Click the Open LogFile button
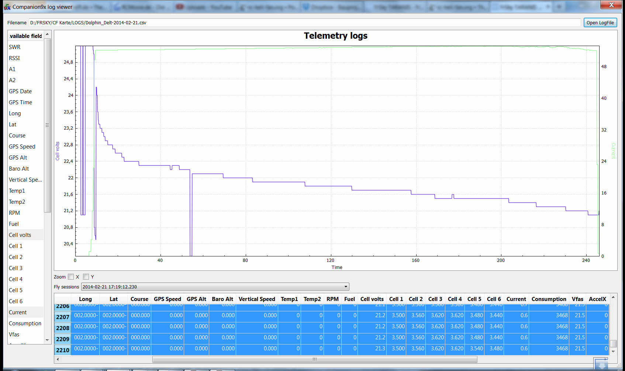 [600, 23]
